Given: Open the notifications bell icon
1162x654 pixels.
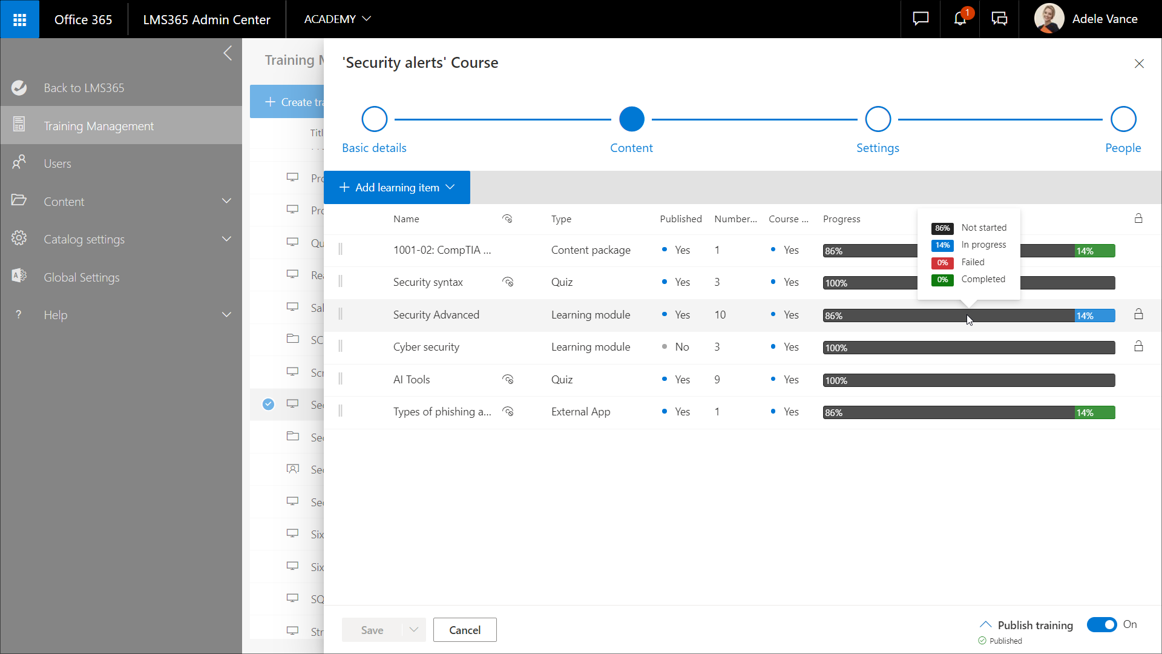Looking at the screenshot, I should (960, 19).
